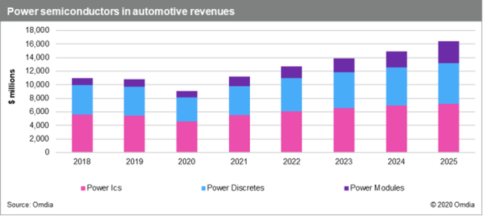The image size is (483, 216).
Task: Click the 2019 x-axis year label
Action: 134,162
